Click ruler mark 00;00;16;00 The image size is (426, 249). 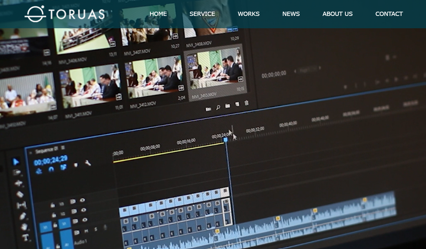[186, 142]
